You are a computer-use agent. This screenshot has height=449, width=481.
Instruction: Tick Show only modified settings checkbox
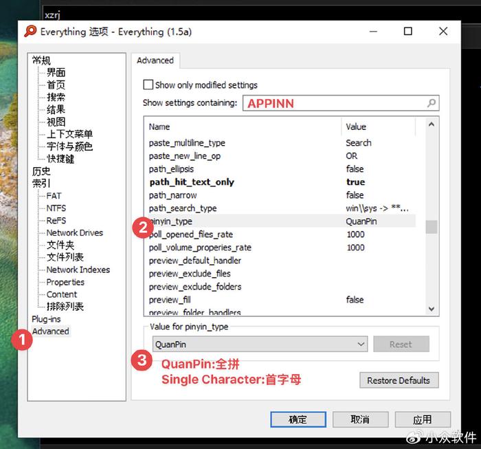(x=148, y=85)
